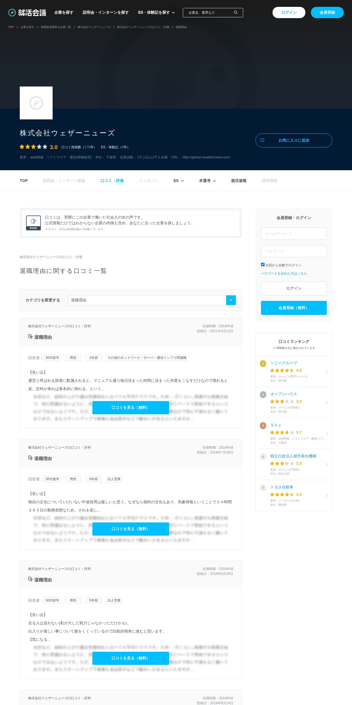Click the company logo placeholder thumbnail
This screenshot has width=352, height=705.
click(36, 103)
